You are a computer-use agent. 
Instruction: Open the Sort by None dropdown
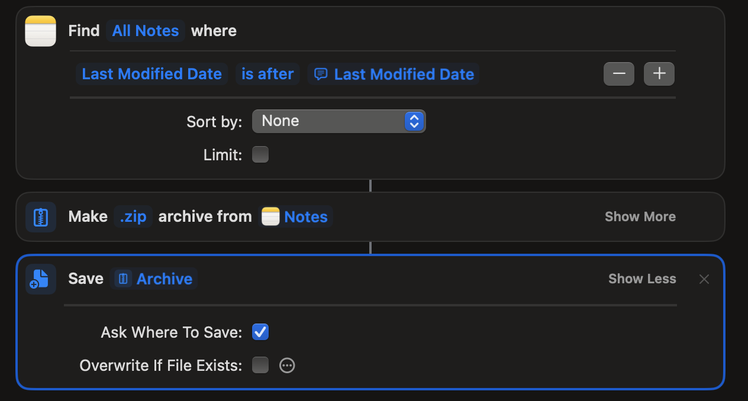(x=338, y=121)
